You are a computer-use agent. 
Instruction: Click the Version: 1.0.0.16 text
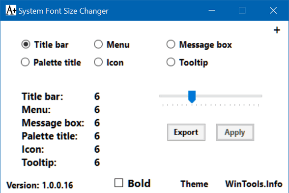40,185
